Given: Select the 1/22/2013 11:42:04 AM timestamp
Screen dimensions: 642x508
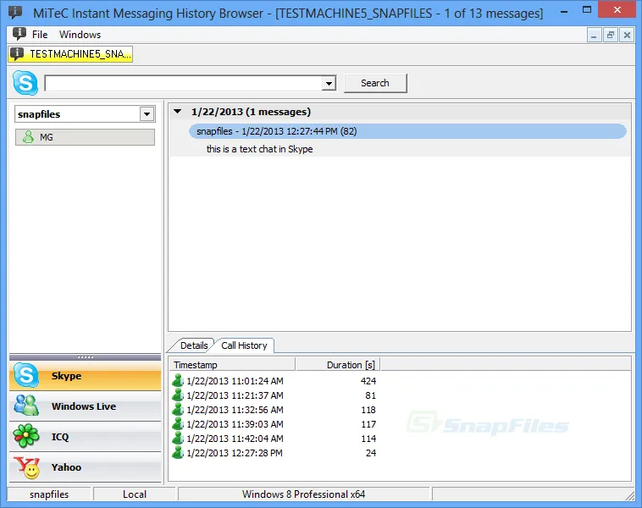Looking at the screenshot, I should coord(235,438).
